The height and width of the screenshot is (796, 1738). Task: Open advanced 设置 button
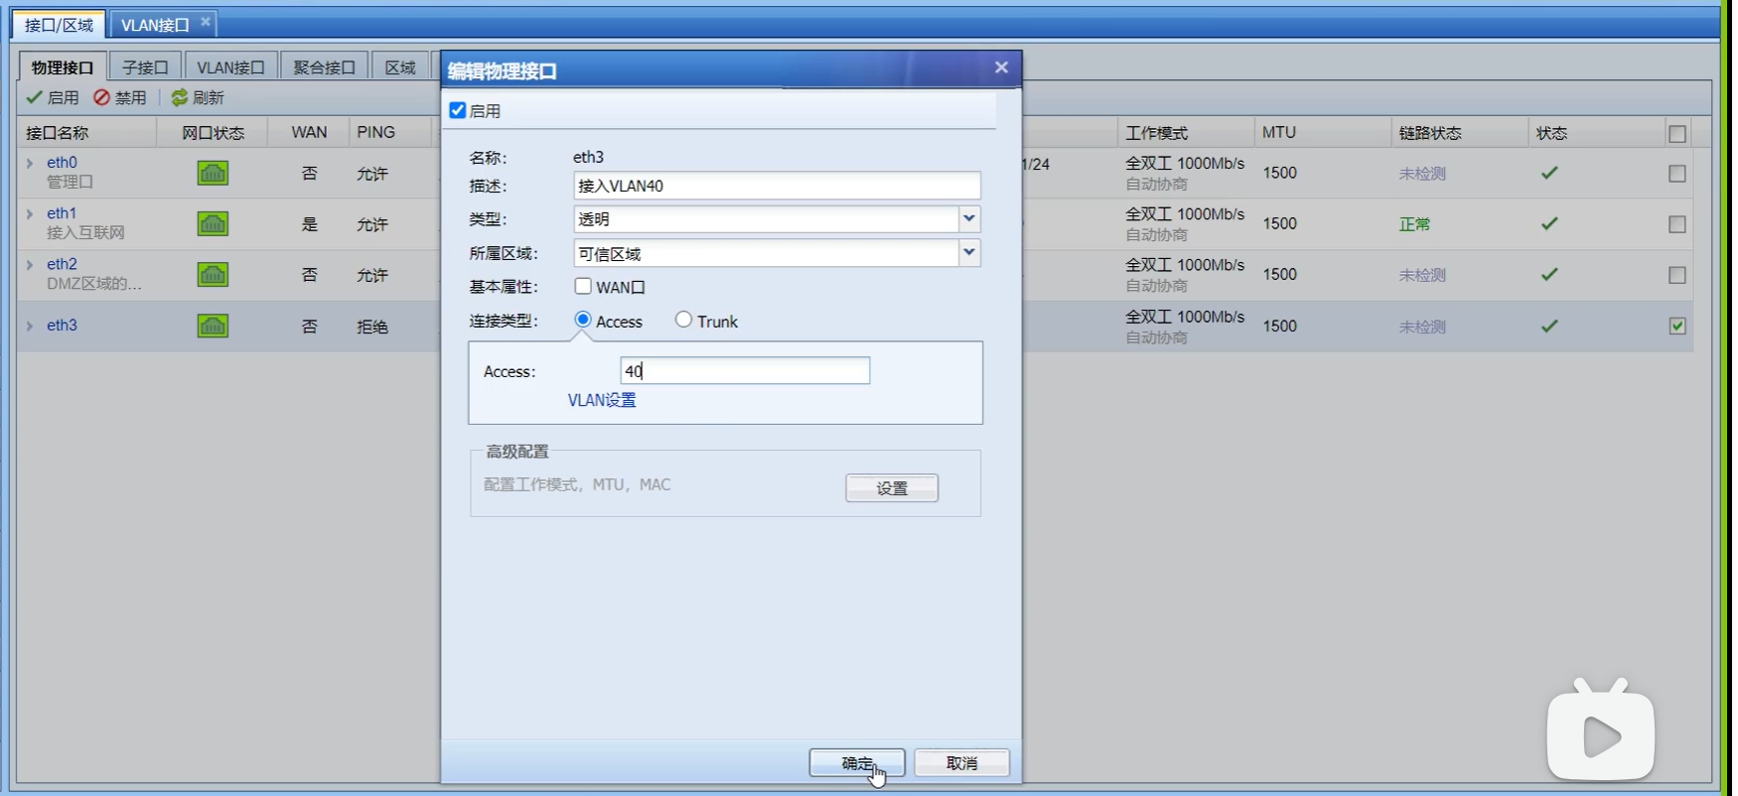click(x=892, y=487)
